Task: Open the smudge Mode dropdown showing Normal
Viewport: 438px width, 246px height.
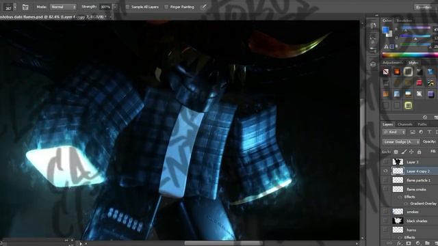Action: click(x=64, y=7)
